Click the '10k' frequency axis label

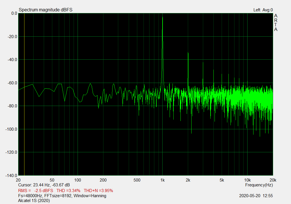coord(248,180)
